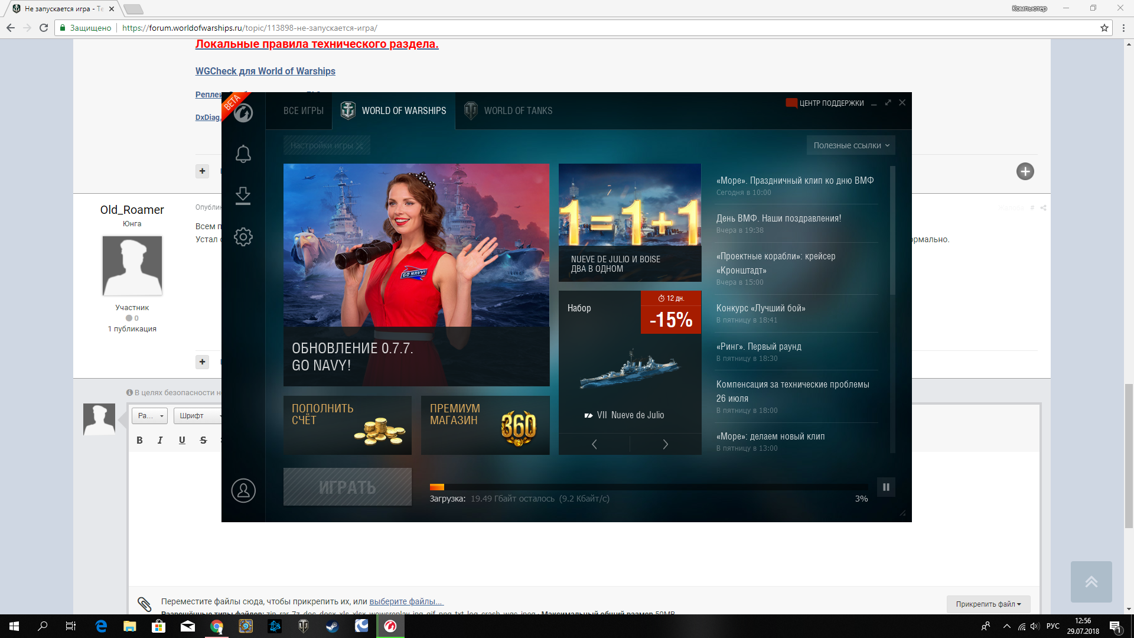Share Old_Roamer's post with the share icon
Image resolution: width=1134 pixels, height=638 pixels.
pos(1044,208)
